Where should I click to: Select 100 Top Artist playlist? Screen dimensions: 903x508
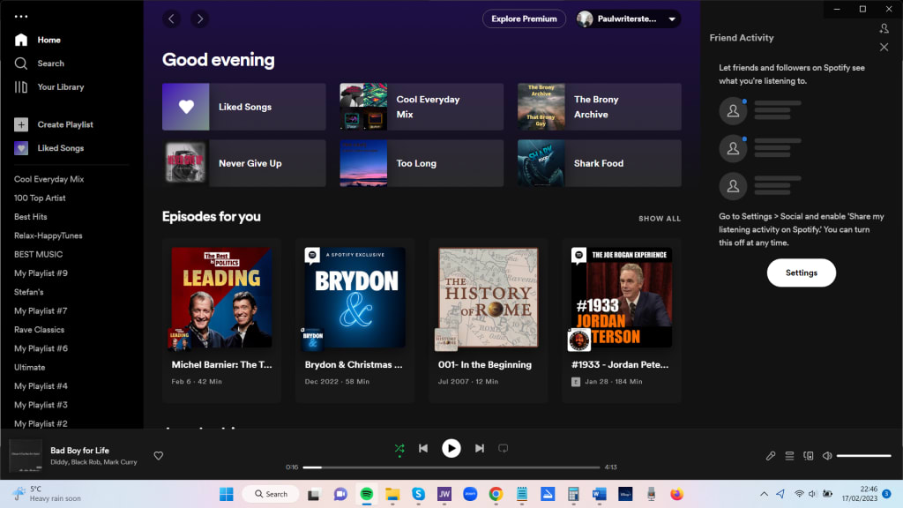point(40,198)
